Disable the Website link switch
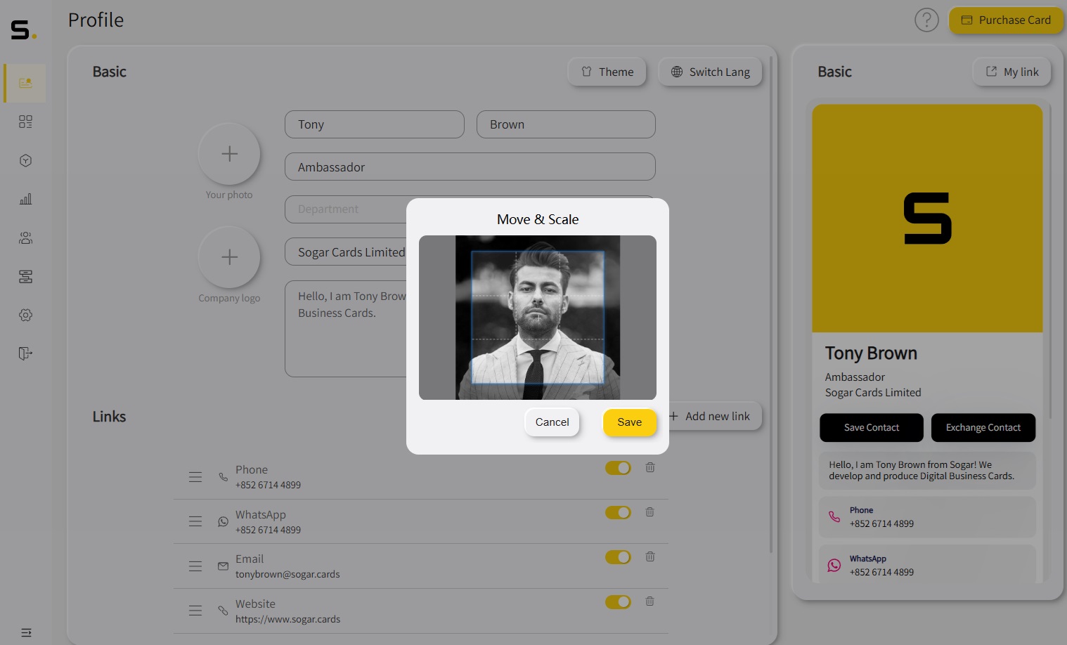Image resolution: width=1067 pixels, height=645 pixels. (x=618, y=602)
